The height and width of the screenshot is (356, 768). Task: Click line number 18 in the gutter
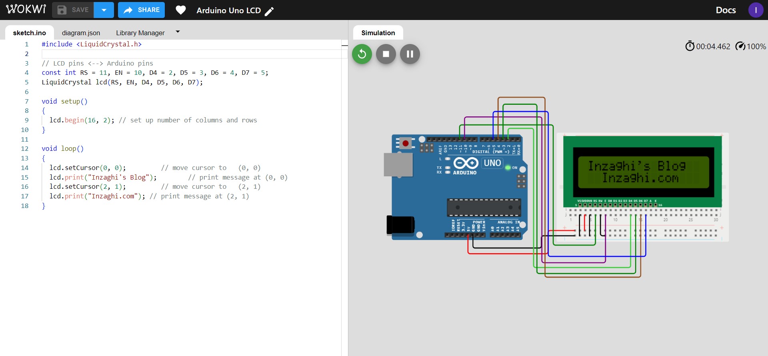coord(25,206)
